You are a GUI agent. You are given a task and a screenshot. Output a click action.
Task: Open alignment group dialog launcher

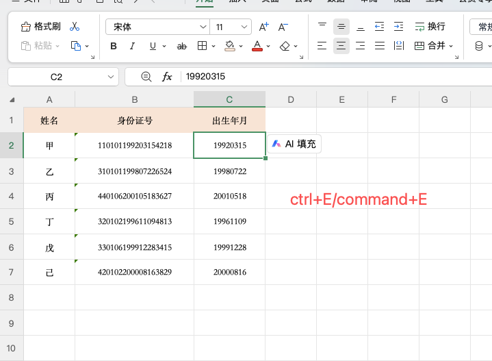(456, 57)
